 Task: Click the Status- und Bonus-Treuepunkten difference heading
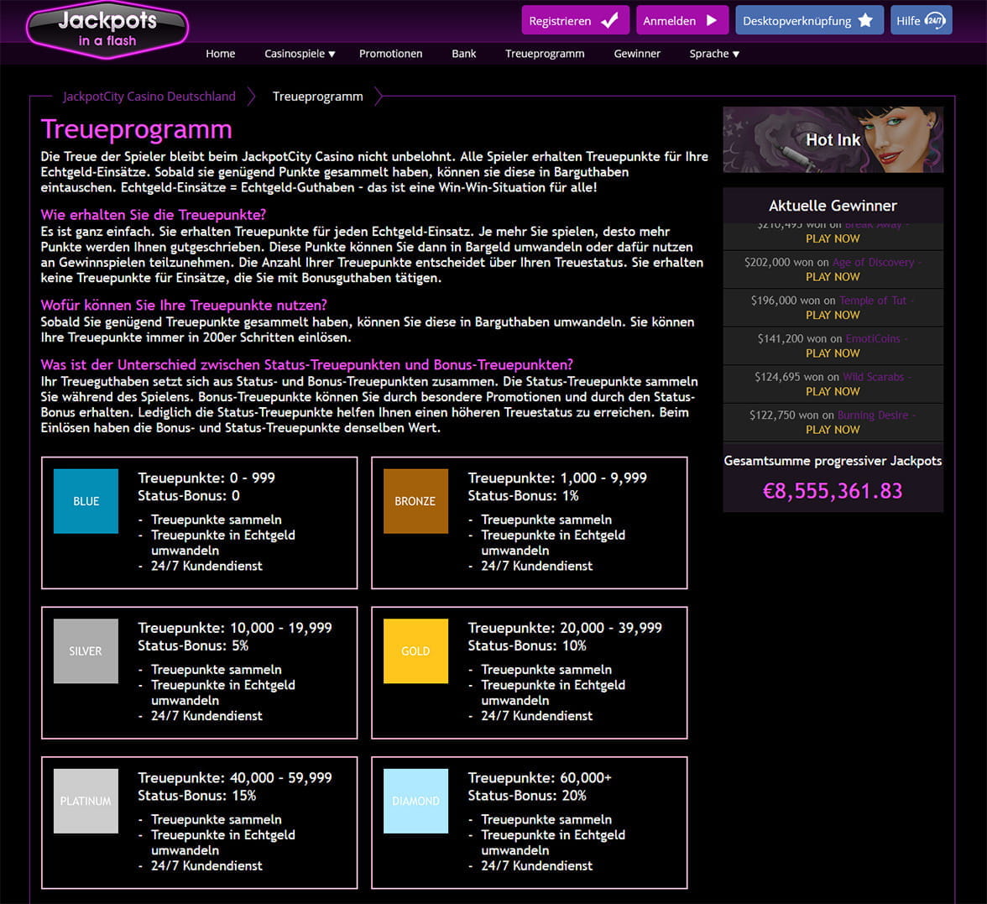click(307, 365)
